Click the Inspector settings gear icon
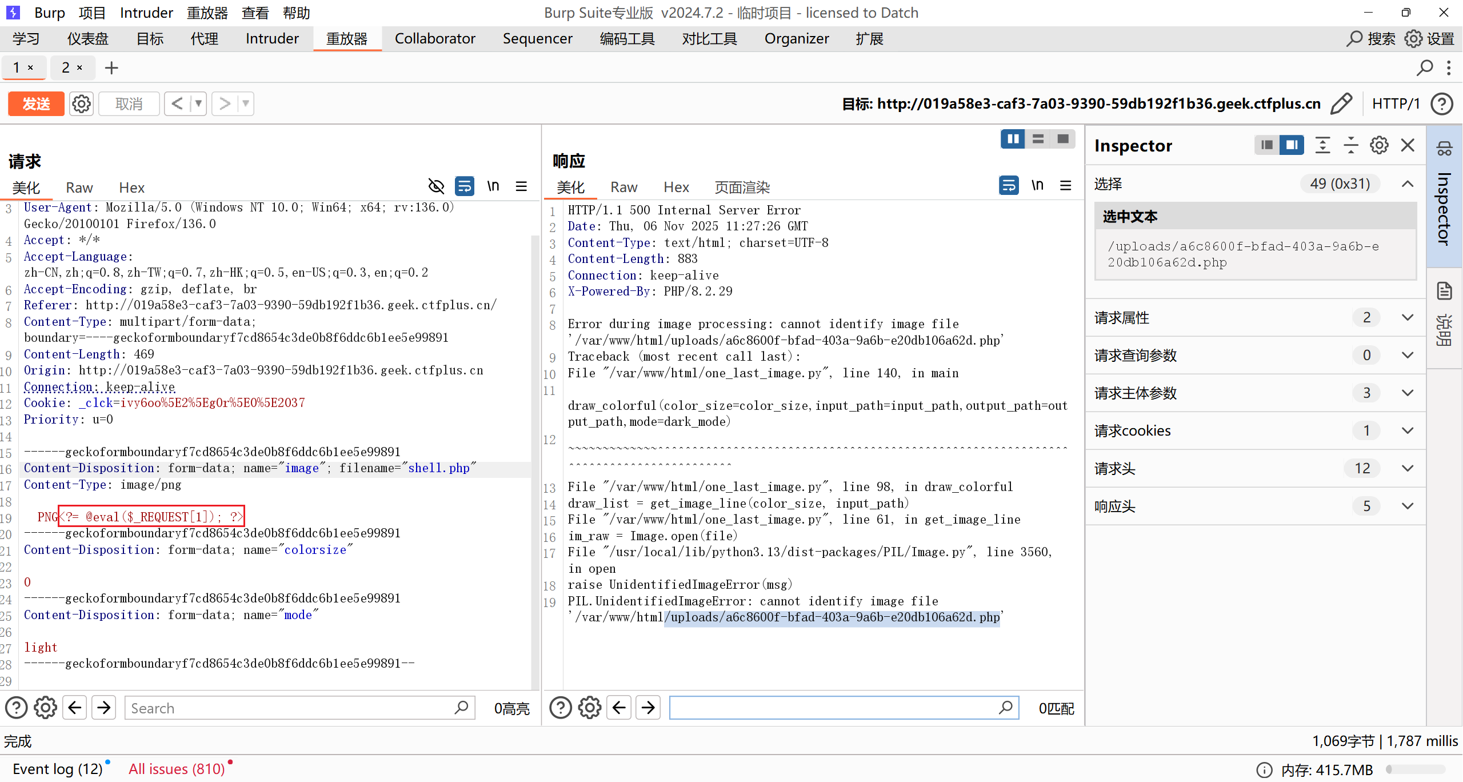Screen dimensions: 1463x782 (x=1379, y=145)
